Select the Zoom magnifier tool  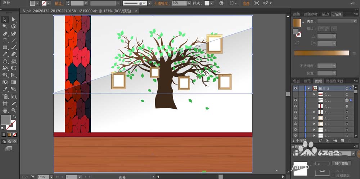[x=14, y=110]
